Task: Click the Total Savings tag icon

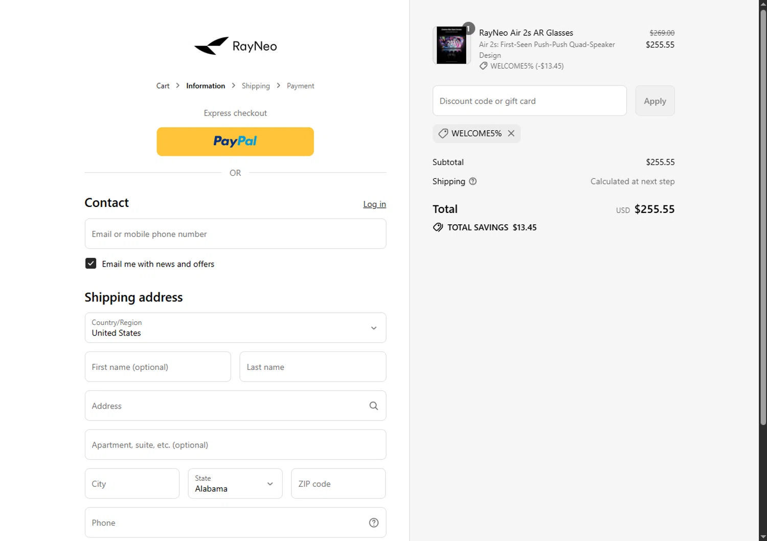Action: pos(438,227)
